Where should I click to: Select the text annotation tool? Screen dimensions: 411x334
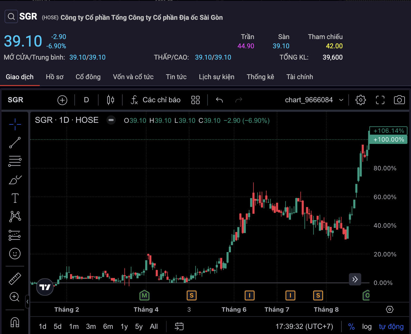point(15,198)
